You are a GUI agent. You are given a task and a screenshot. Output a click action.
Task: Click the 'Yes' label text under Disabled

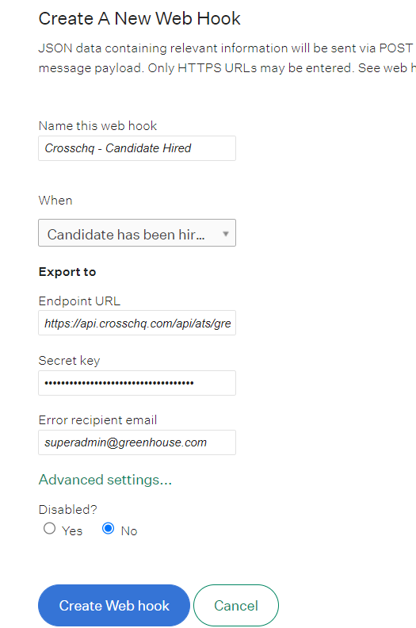point(72,531)
